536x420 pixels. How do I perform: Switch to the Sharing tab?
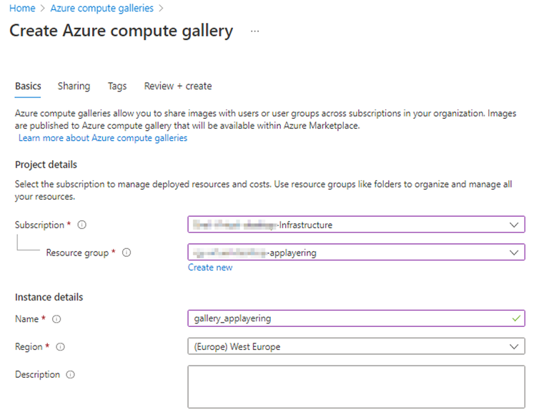(x=74, y=86)
